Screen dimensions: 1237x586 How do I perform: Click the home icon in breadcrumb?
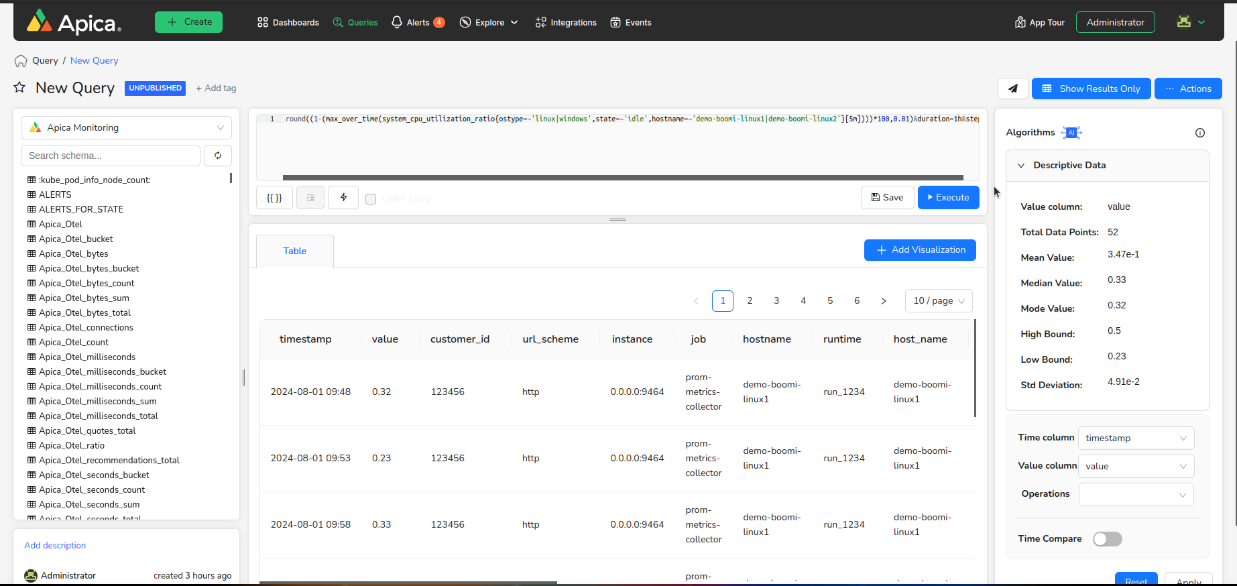(21, 61)
